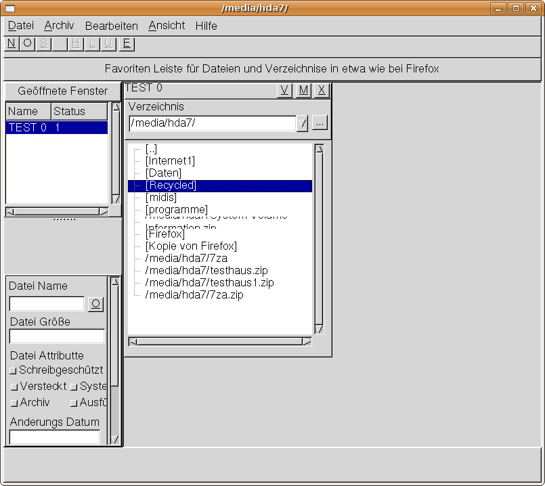545x486 pixels.
Task: Click the Status column header
Action: pyautogui.click(x=79, y=112)
